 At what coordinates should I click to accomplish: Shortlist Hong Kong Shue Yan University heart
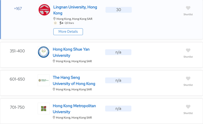pyautogui.click(x=188, y=51)
